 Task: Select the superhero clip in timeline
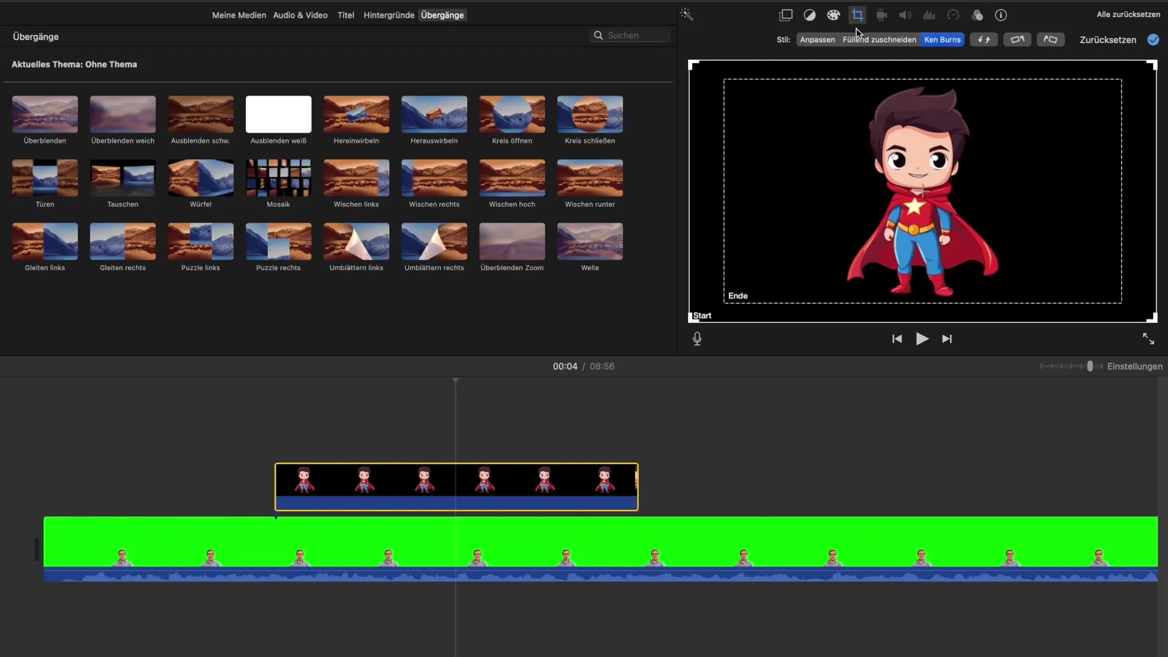pyautogui.click(x=456, y=487)
